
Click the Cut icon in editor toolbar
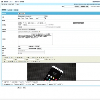click(x=14, y=57)
